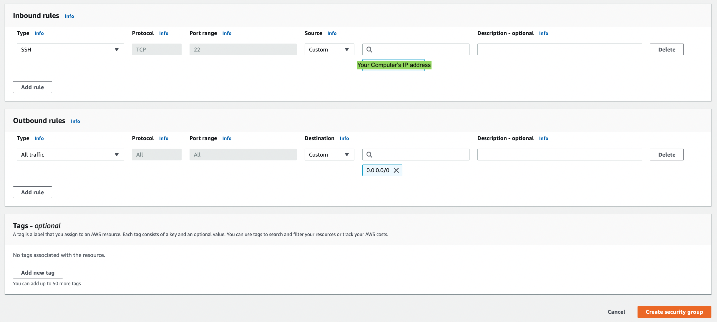Open Info link next to Source label
This screenshot has width=717, height=322.
[x=332, y=33]
